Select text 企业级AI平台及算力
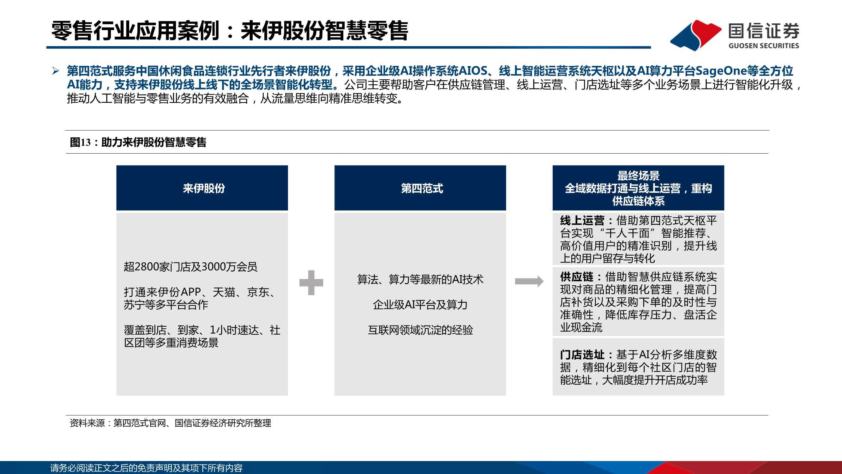Screen dimensions: 842x474 pos(420,305)
